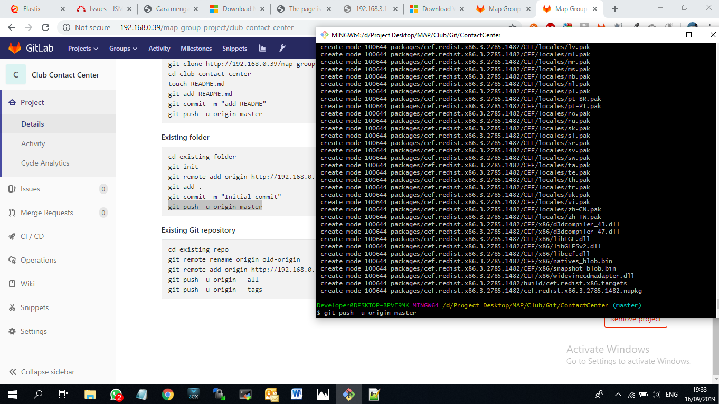Click 'git commit -m "Initial commit"' line

(225, 197)
